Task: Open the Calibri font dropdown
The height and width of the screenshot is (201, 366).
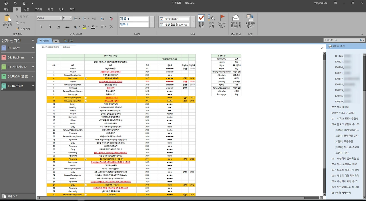Action: (61, 18)
